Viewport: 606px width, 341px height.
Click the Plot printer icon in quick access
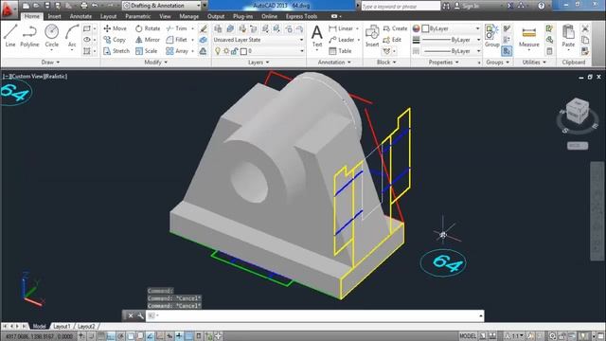(84, 6)
